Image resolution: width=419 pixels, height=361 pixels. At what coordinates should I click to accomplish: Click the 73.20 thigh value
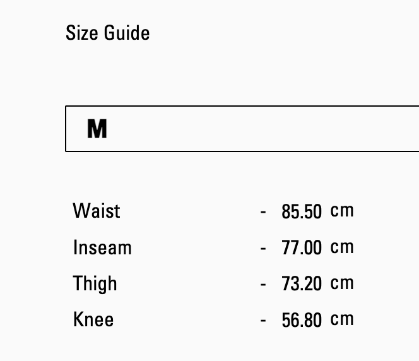pos(302,284)
